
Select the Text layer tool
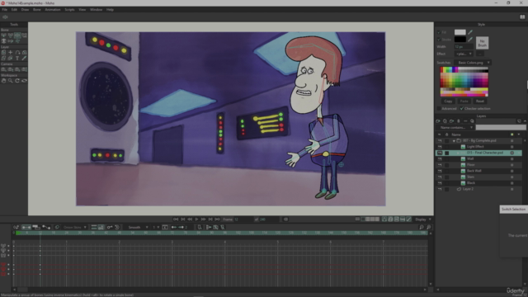click(17, 58)
